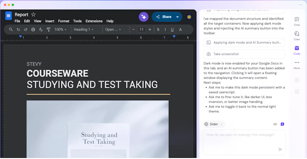Open the font family dropdown
This screenshot has width=307, height=159.
click(x=113, y=29)
